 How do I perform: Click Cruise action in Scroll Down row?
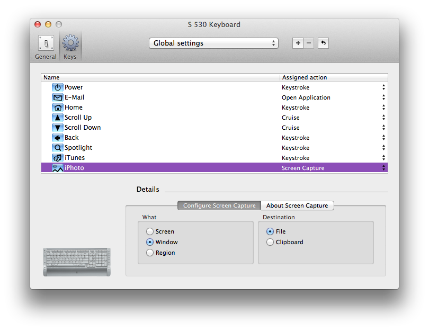pyautogui.click(x=291, y=128)
